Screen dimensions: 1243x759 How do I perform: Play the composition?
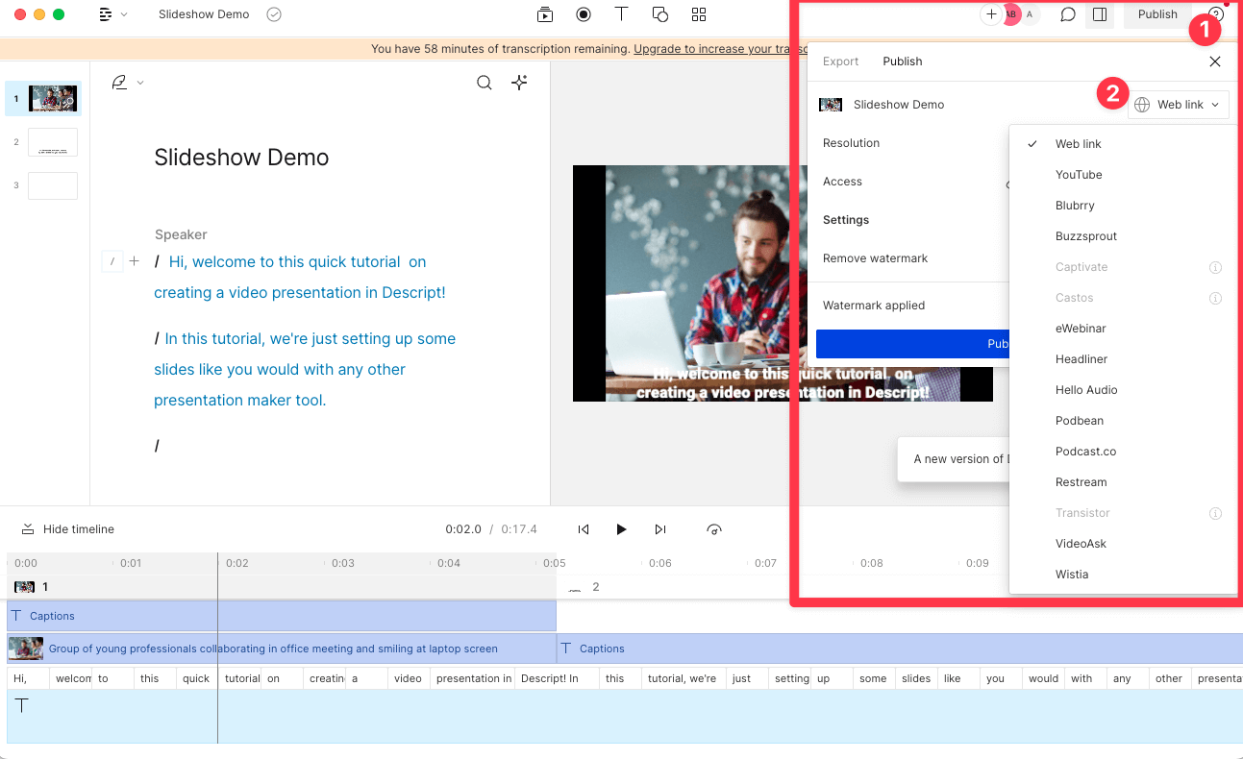pyautogui.click(x=622, y=529)
